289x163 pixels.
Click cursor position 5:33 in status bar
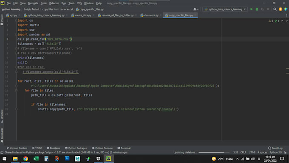(x=235, y=152)
